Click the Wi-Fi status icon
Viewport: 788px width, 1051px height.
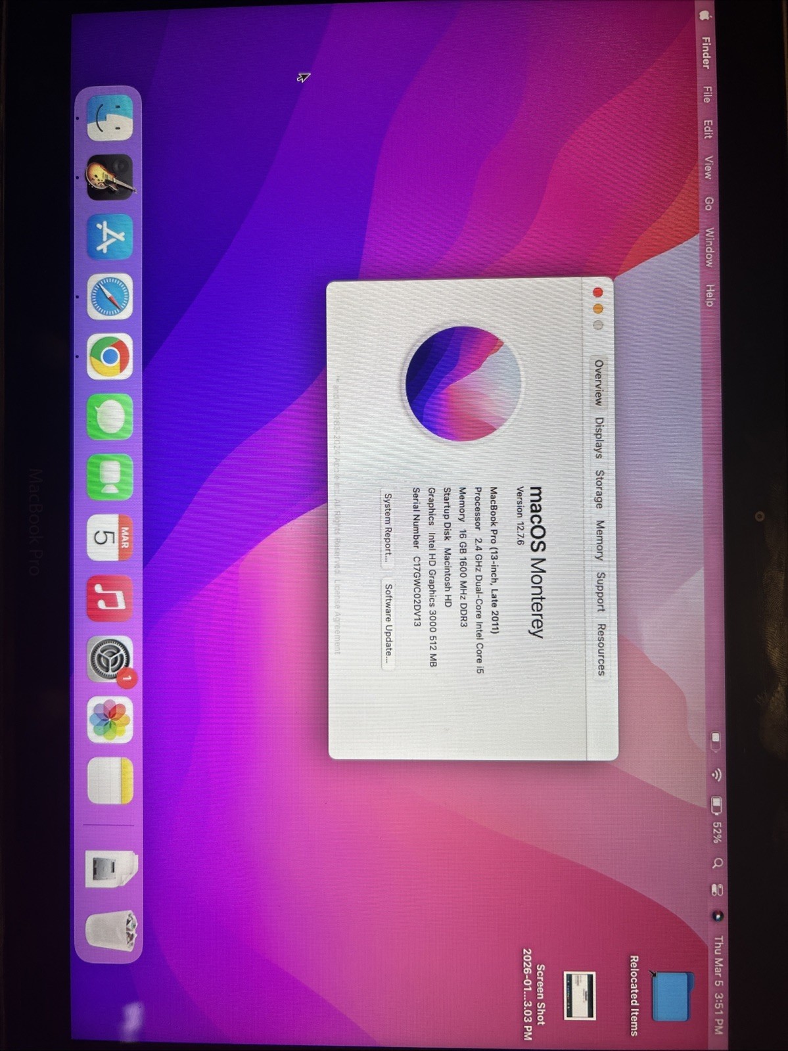[716, 775]
